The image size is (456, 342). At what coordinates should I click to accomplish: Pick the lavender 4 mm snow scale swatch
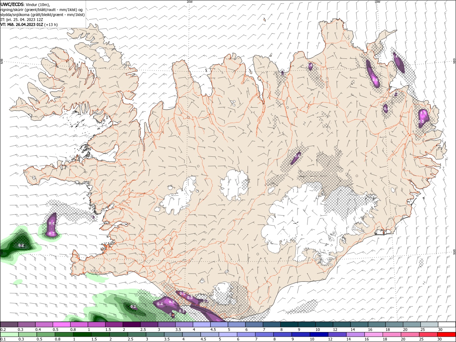pos(202,325)
